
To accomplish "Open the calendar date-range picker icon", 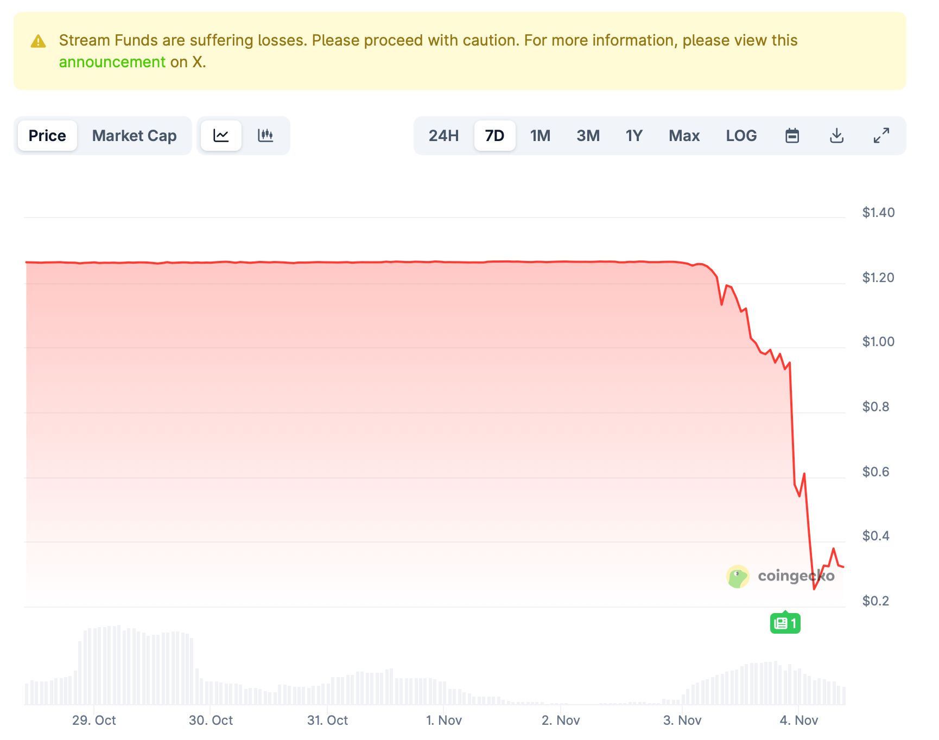I will pos(792,136).
